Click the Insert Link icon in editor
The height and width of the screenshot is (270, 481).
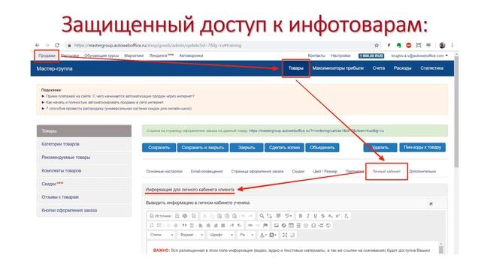click(x=250, y=226)
